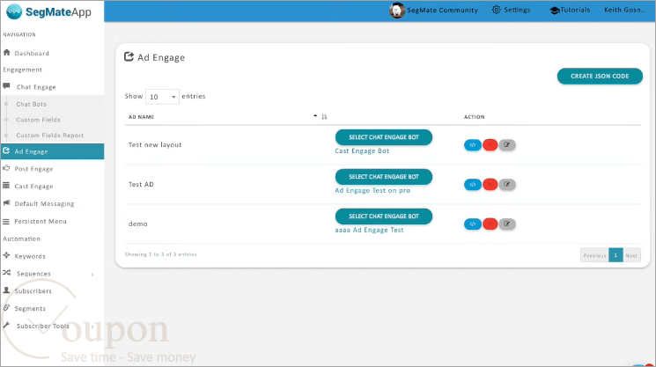This screenshot has width=656, height=367.
Task: Click the Tutorials graduation cap icon
Action: (x=555, y=11)
